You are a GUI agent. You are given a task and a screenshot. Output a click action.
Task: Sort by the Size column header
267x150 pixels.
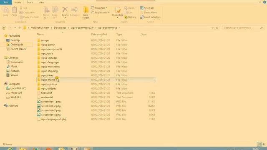pos(144,34)
